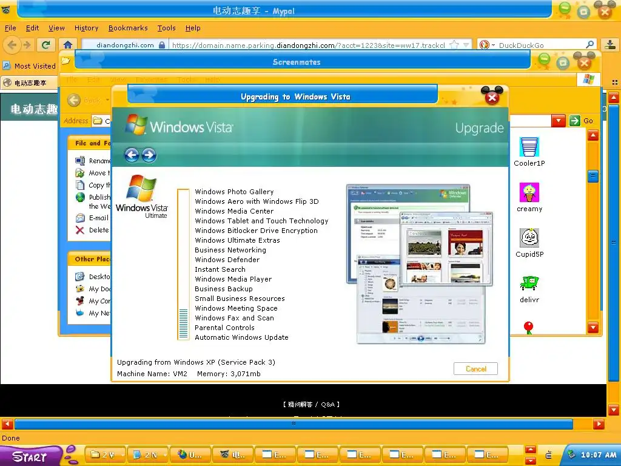Cancel the Windows Vista upgrade
This screenshot has width=621, height=466.
click(475, 368)
